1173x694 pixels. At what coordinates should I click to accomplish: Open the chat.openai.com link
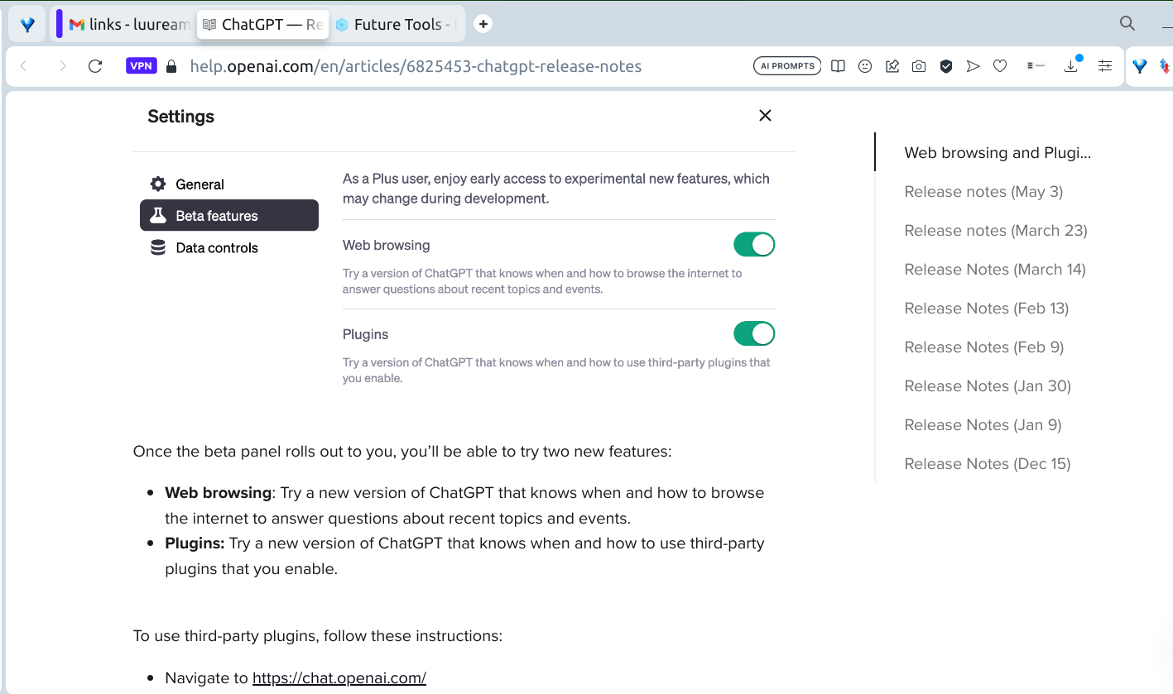(x=339, y=678)
